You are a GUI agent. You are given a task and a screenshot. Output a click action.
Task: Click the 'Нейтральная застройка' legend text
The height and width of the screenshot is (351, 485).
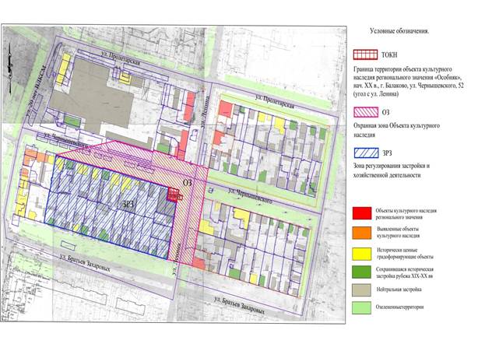point(399,290)
